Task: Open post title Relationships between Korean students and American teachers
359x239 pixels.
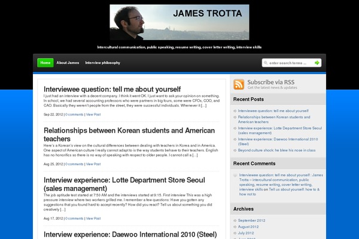Action: coord(129,134)
